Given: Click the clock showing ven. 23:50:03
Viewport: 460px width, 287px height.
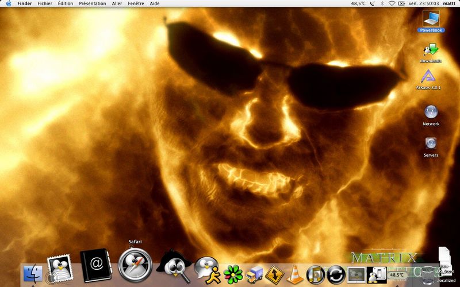Looking at the screenshot, I should pyautogui.click(x=424, y=3).
